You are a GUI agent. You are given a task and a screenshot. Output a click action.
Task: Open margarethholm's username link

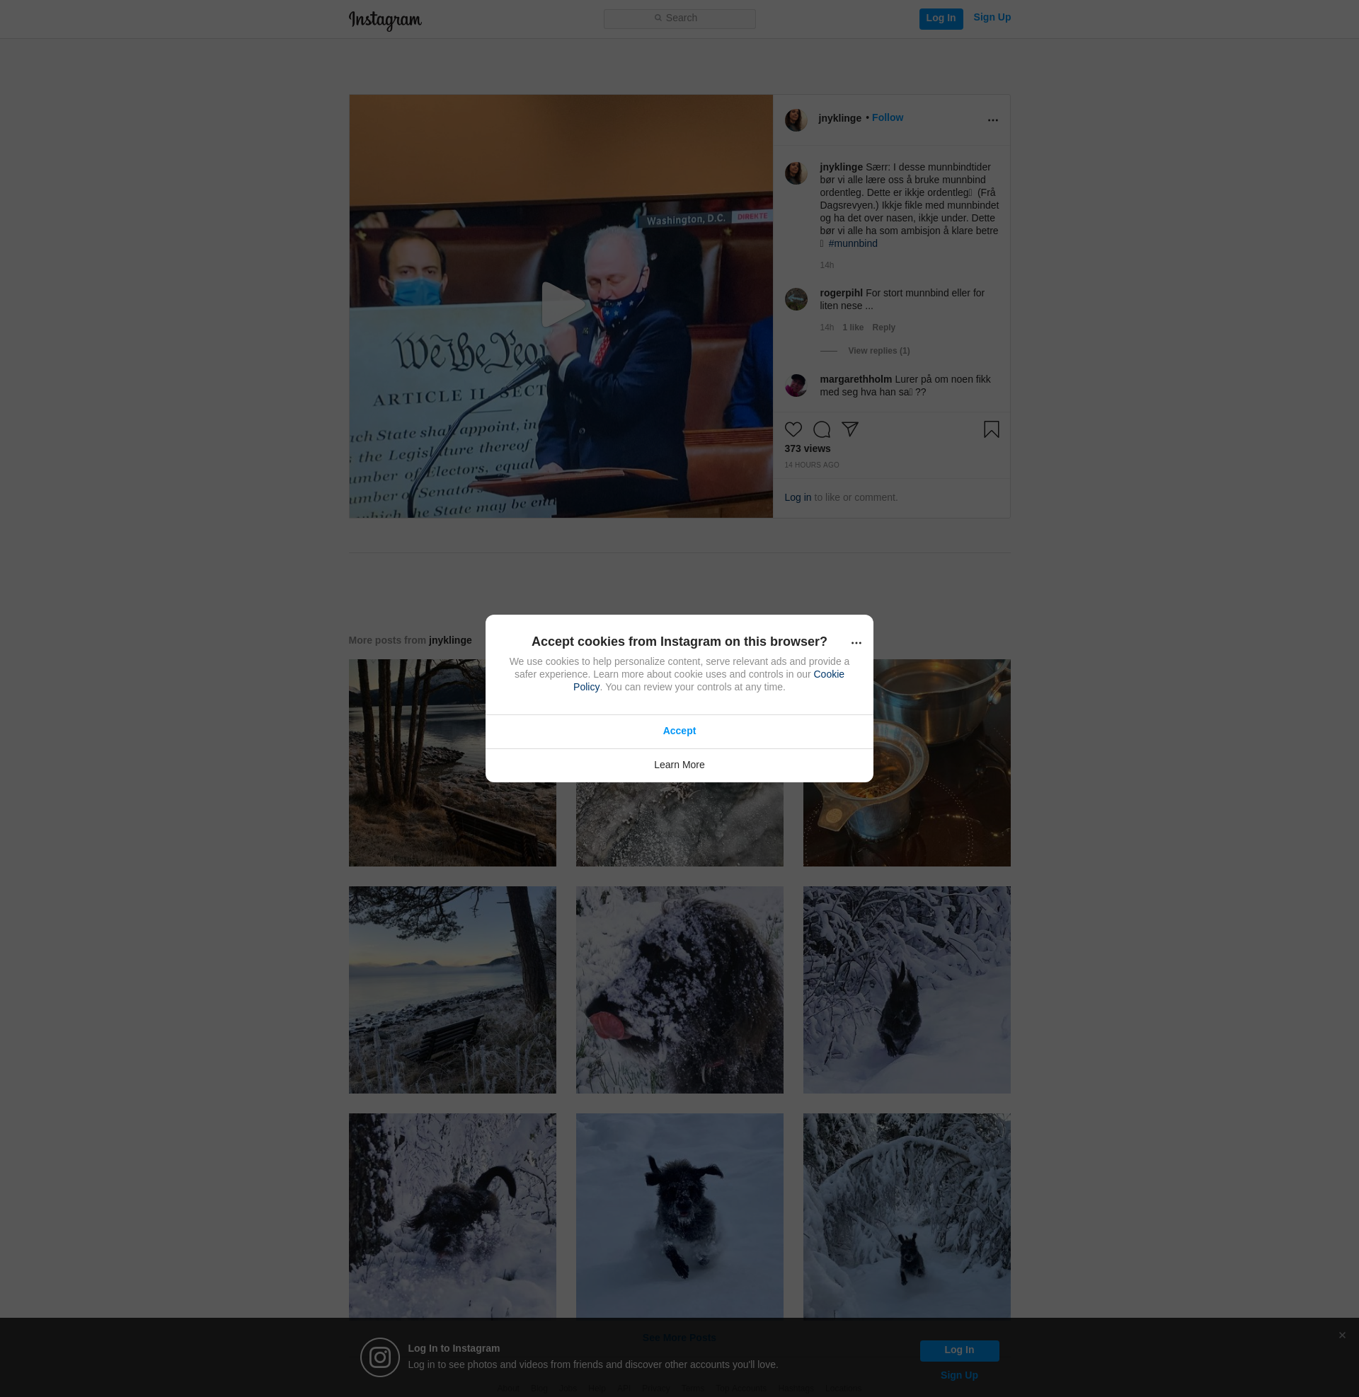click(855, 379)
